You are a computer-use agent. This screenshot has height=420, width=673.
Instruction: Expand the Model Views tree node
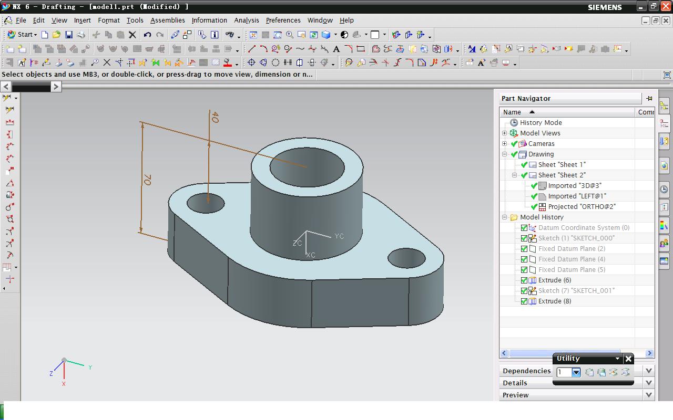tap(505, 133)
